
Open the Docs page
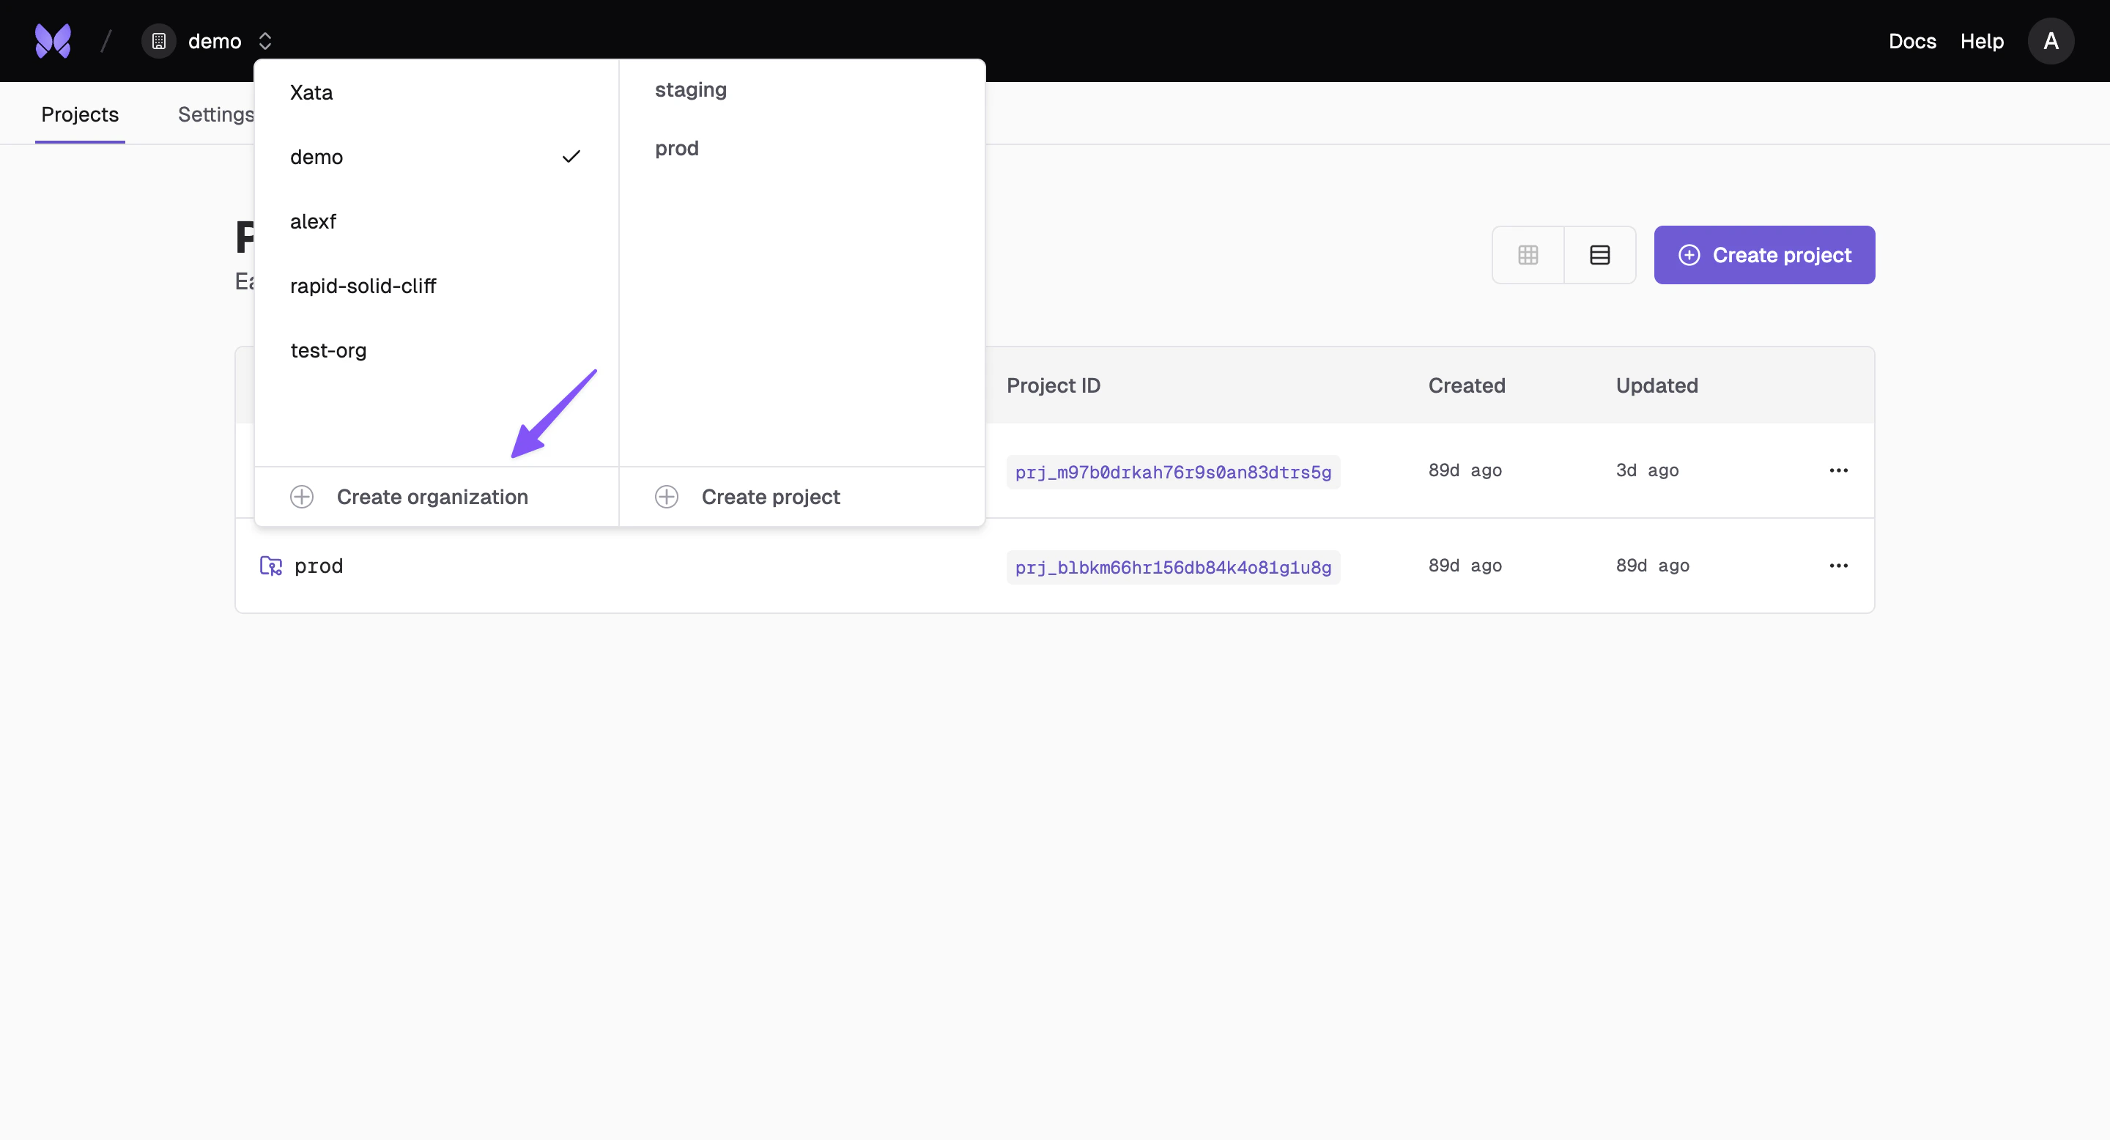click(x=1911, y=40)
